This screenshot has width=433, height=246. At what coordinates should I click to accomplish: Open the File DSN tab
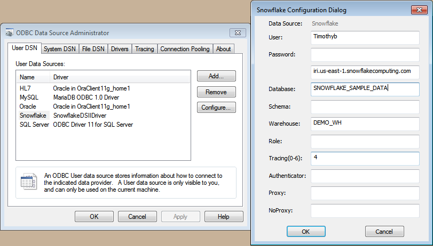point(93,49)
